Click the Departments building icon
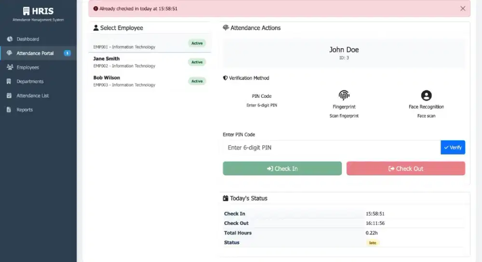This screenshot has height=262, width=482. pyautogui.click(x=9, y=81)
